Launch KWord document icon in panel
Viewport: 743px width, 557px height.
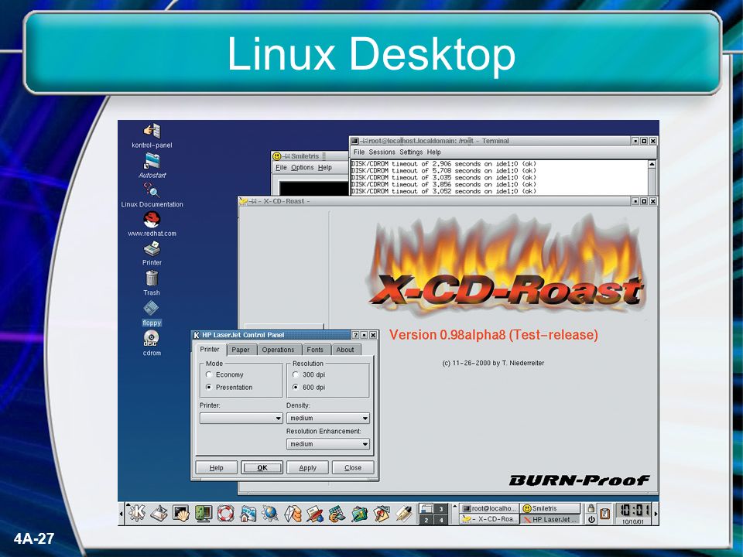(x=315, y=514)
